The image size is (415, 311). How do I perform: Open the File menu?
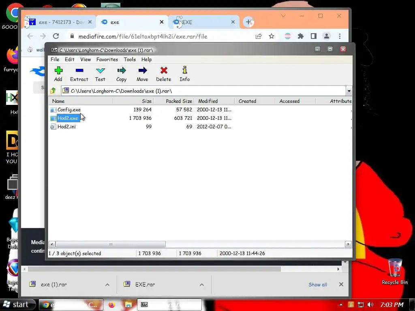(x=55, y=60)
